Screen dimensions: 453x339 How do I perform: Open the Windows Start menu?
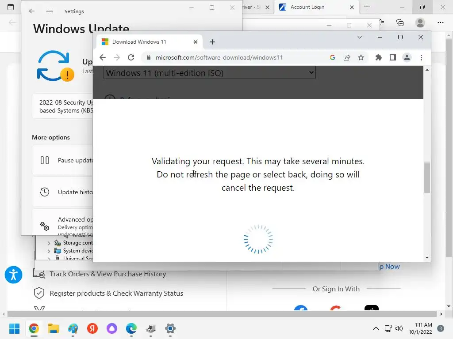[14, 328]
